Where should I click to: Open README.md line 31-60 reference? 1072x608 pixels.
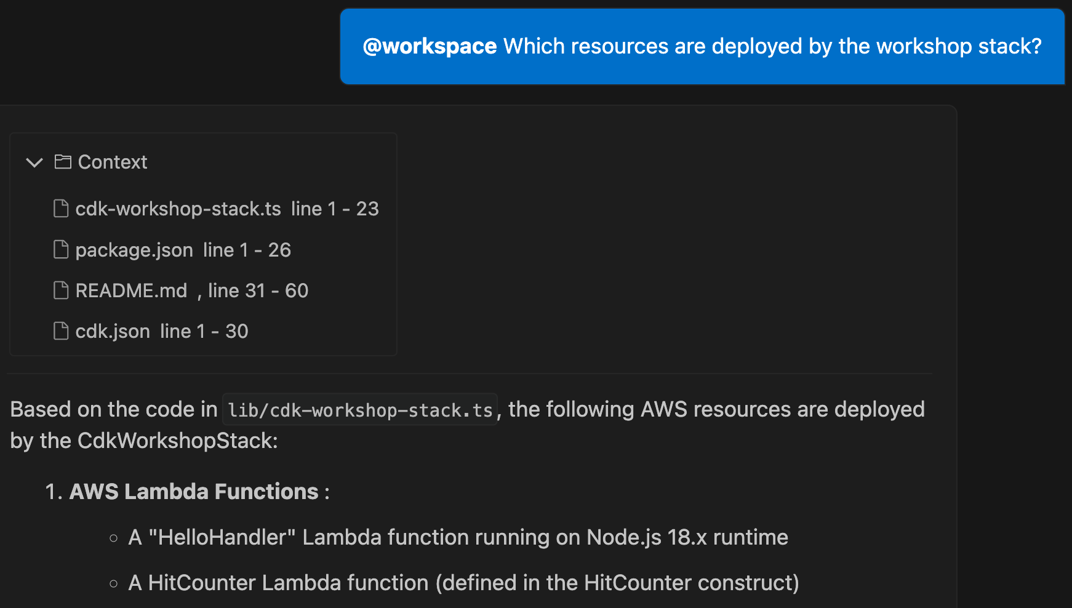191,290
